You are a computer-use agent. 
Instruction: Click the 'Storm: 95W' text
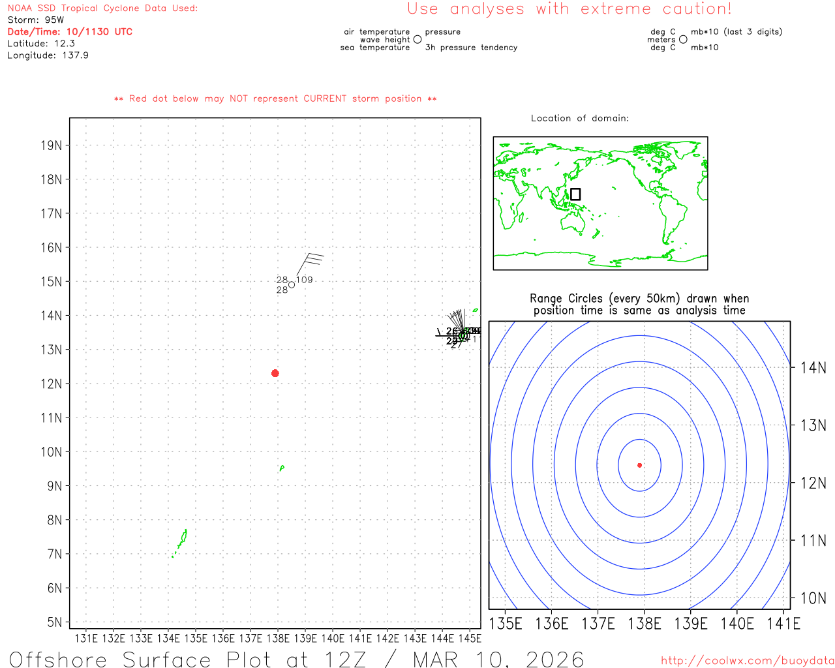click(x=36, y=20)
